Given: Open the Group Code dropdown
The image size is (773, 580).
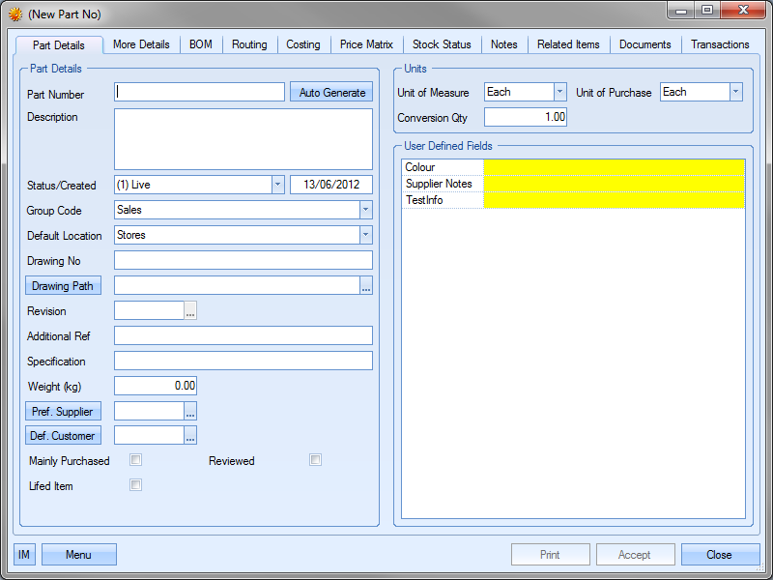Looking at the screenshot, I should (365, 210).
